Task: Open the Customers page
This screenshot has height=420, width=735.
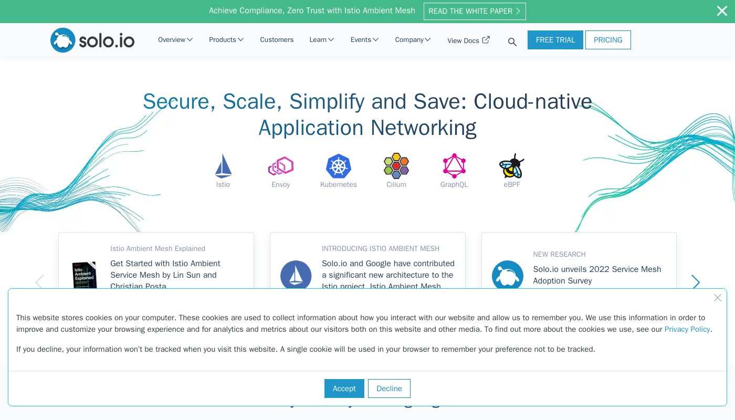Action: point(277,39)
